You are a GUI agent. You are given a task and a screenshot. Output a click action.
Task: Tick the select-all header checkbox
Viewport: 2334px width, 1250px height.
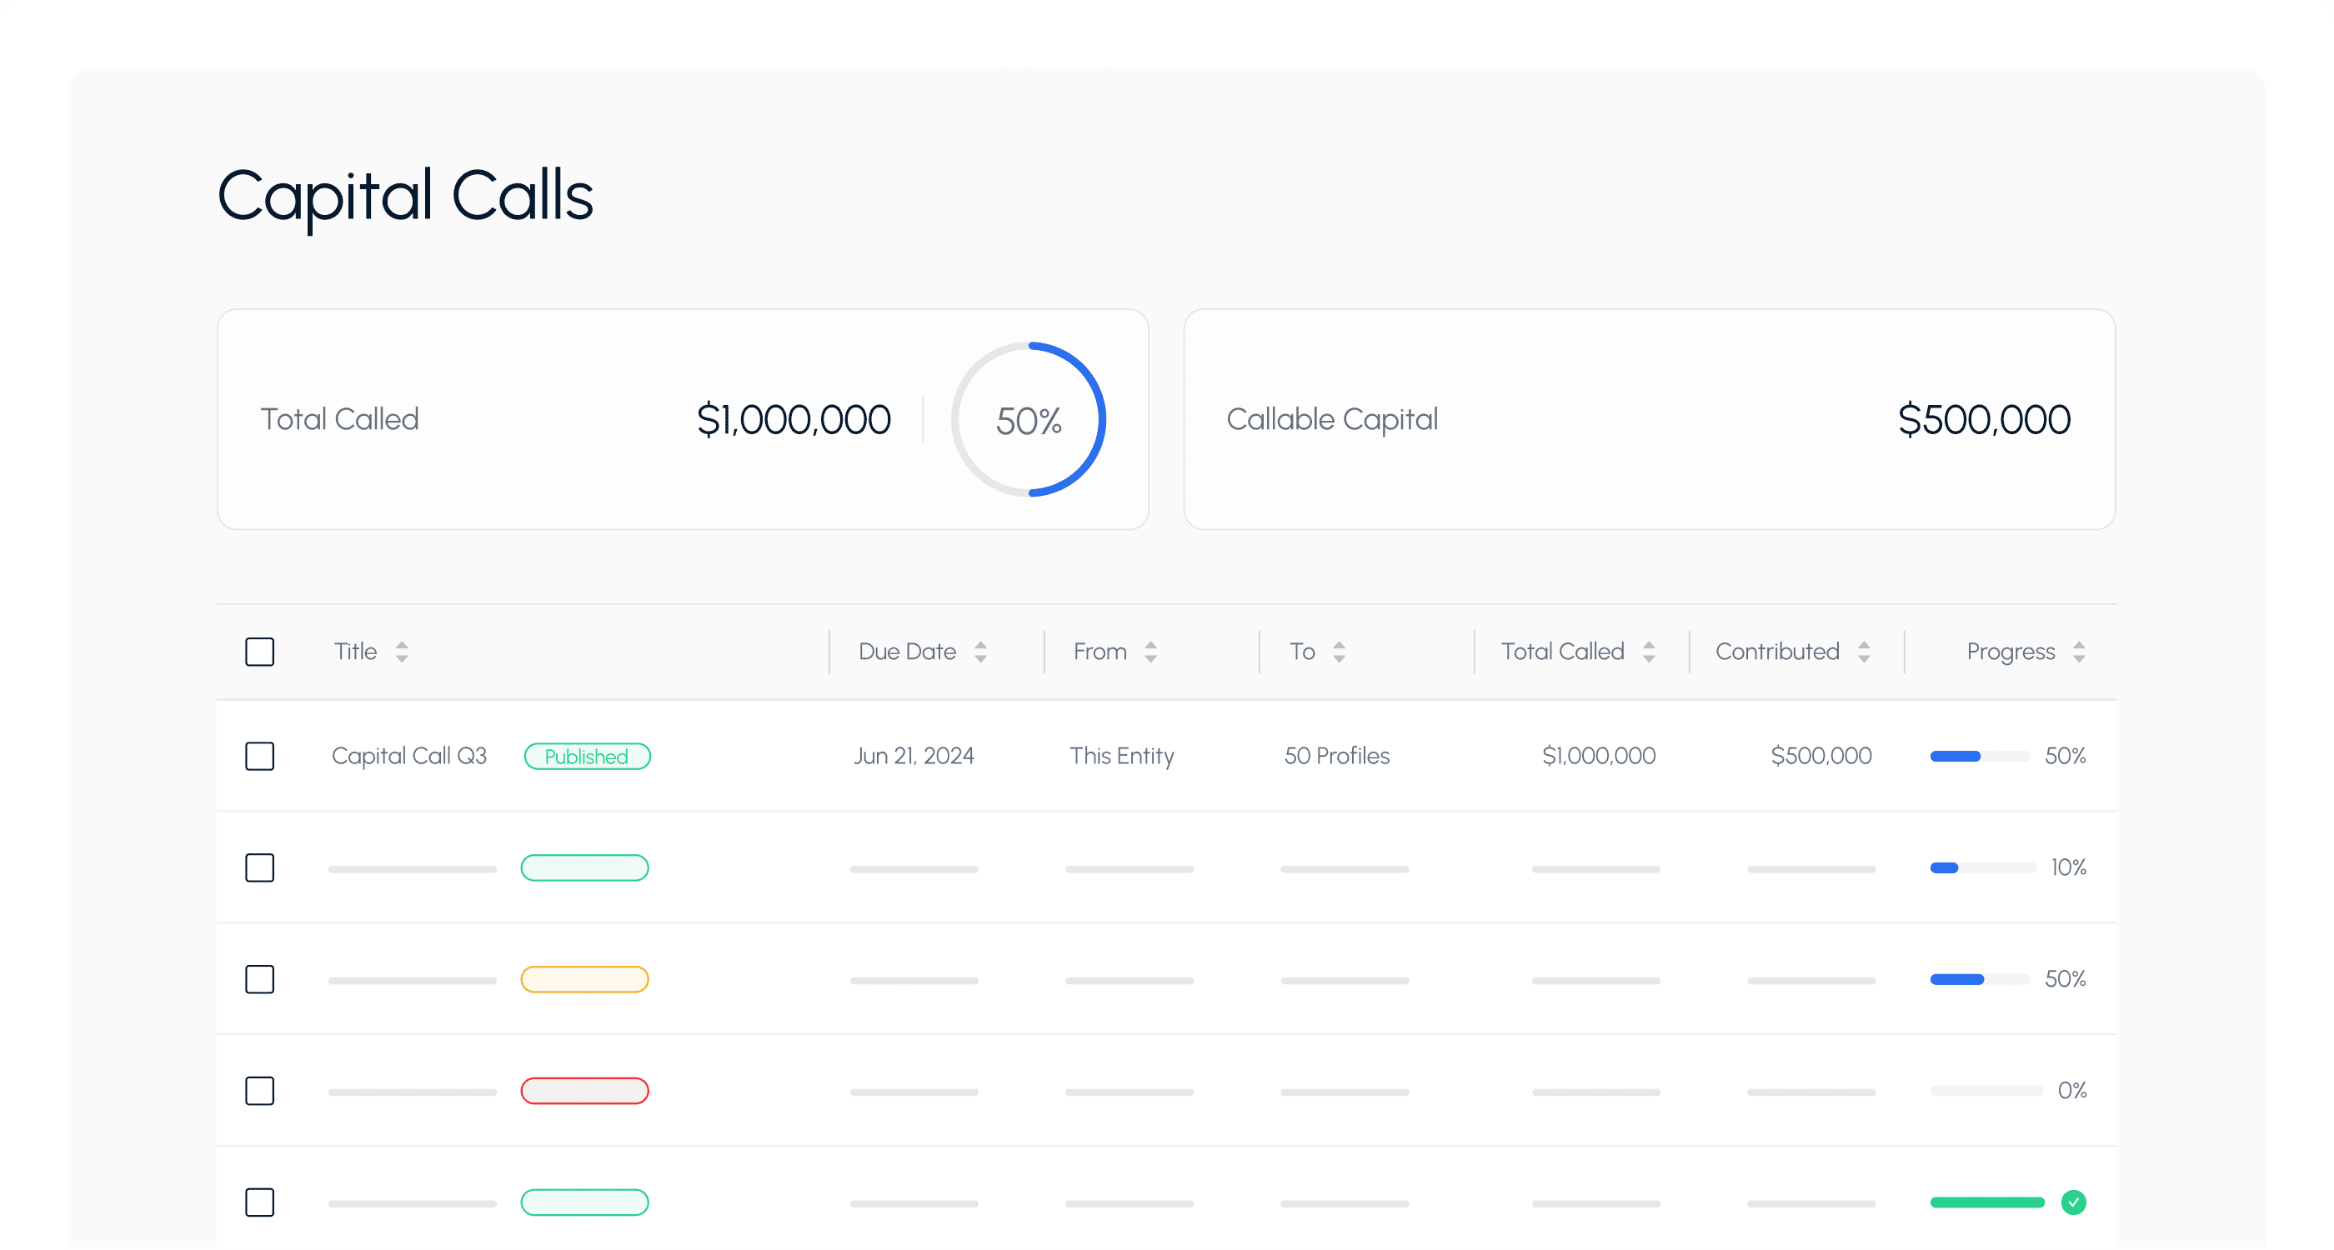point(260,652)
